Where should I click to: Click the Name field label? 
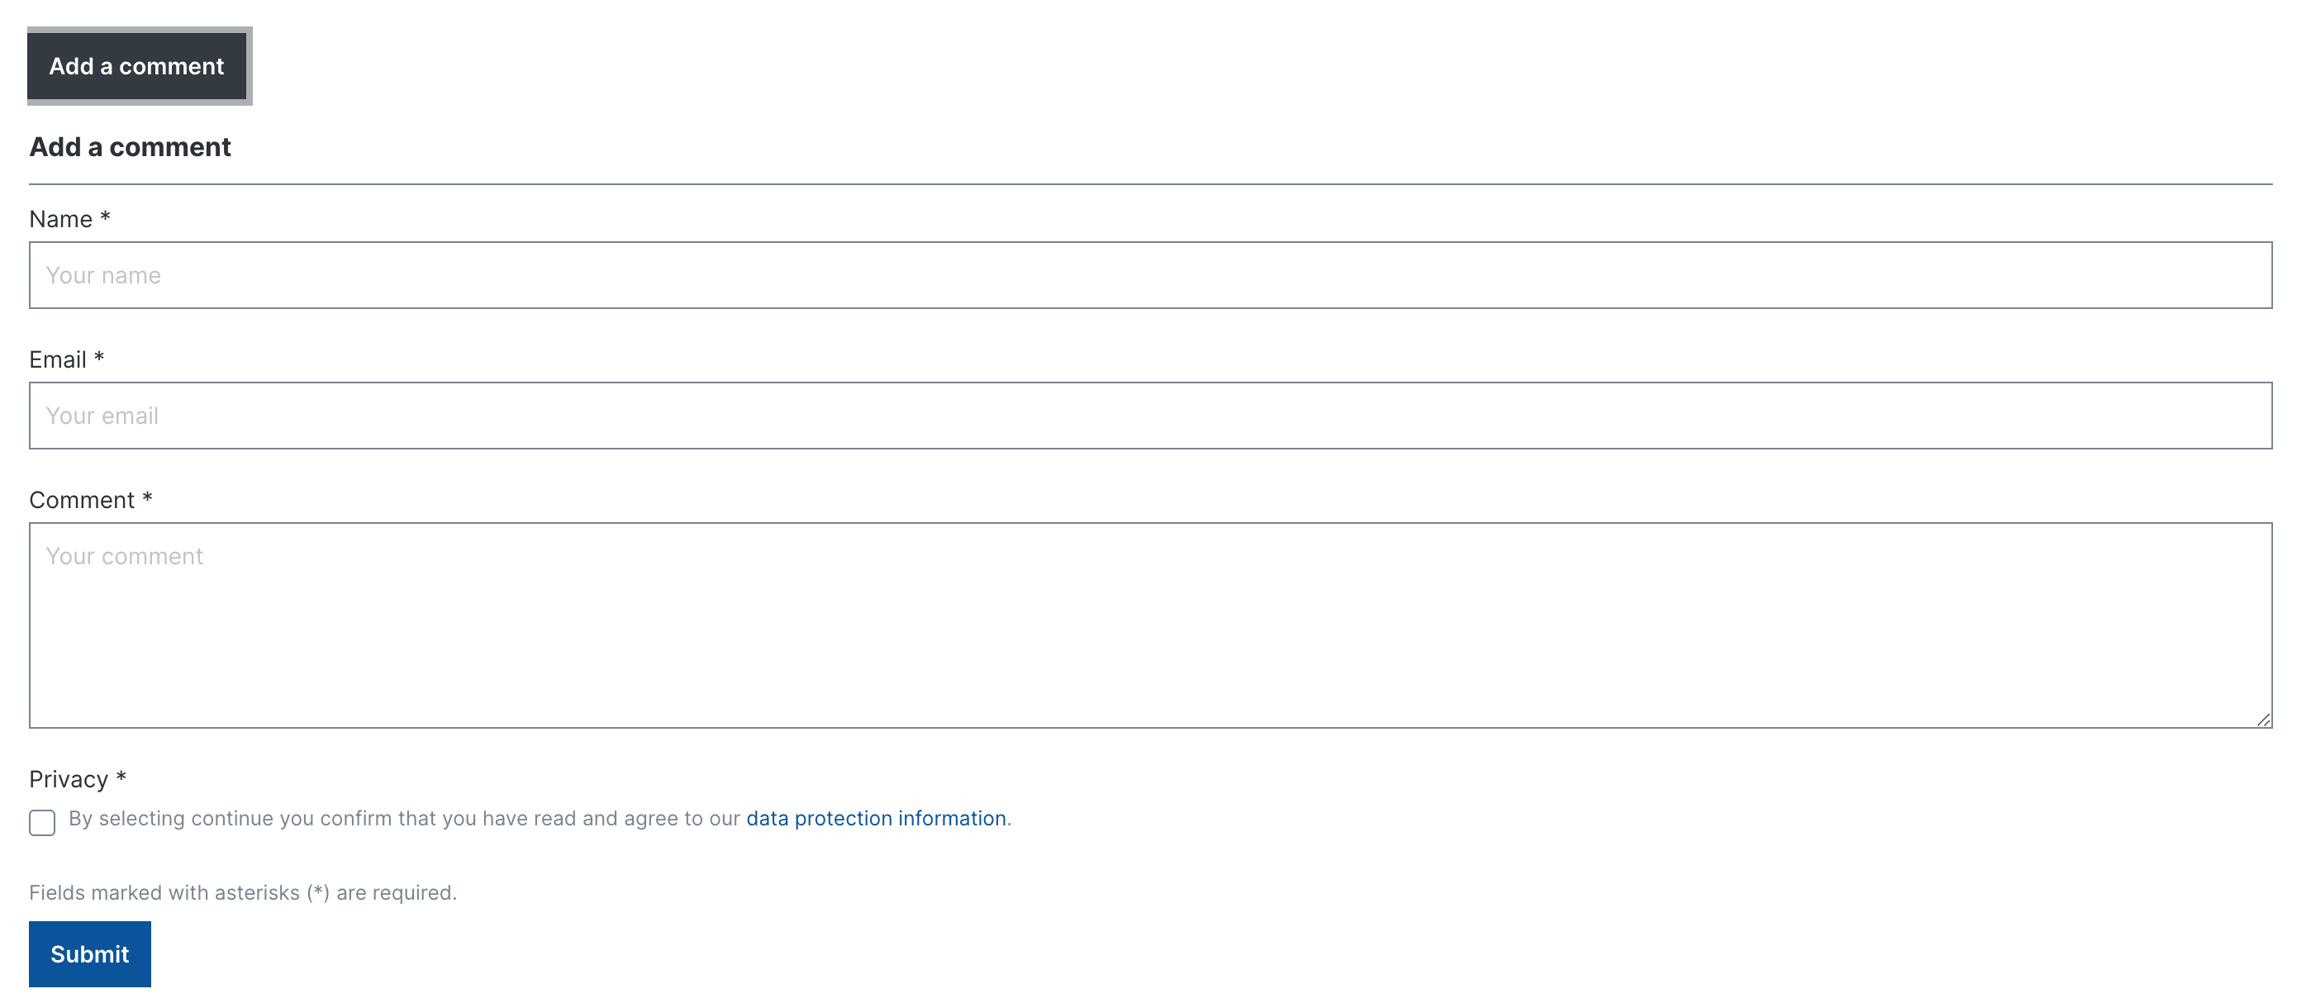60,219
